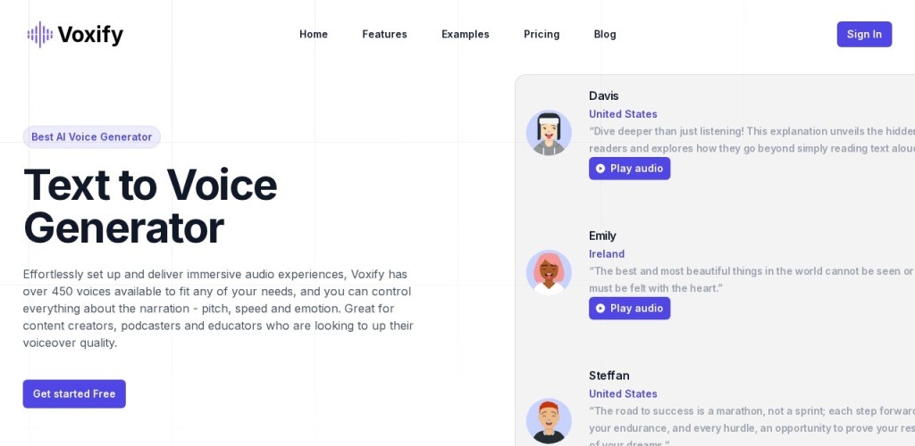Click Emily's pink-haired avatar
Viewport: 915px width, 446px height.
pos(549,272)
